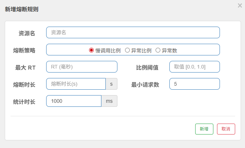Click the 新增熔断规则 dialog title

(x=21, y=9)
